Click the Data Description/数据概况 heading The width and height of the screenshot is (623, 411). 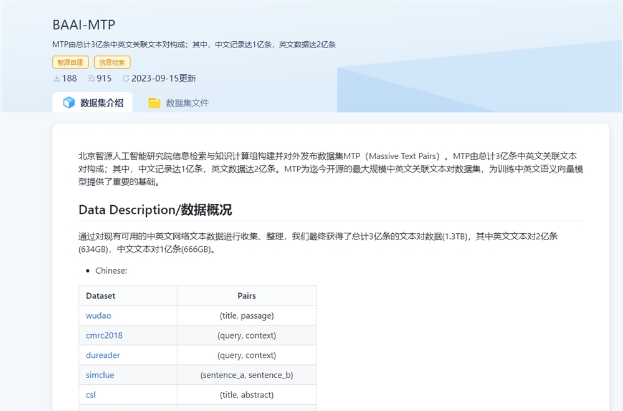tap(155, 210)
